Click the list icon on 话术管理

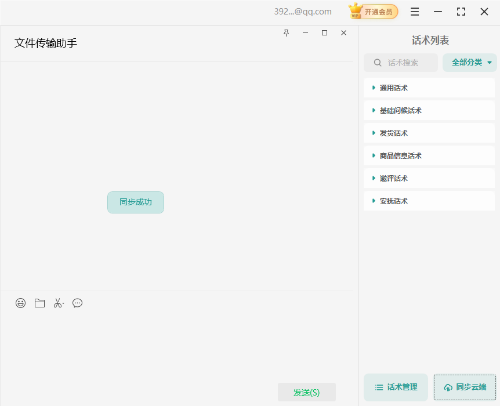pos(378,387)
